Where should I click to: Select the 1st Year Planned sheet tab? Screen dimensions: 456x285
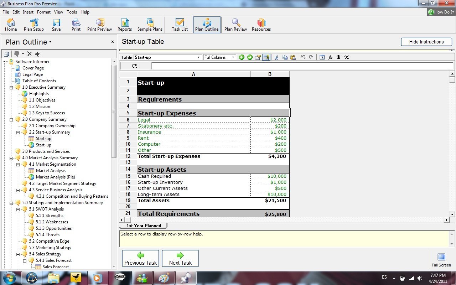144,226
